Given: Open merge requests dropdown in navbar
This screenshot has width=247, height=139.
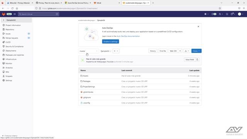Looking at the screenshot, I should 221,14.
